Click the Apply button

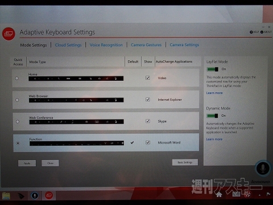[27, 163]
